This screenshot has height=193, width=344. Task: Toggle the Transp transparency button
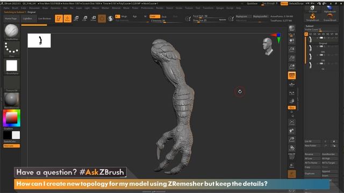pos(291,166)
